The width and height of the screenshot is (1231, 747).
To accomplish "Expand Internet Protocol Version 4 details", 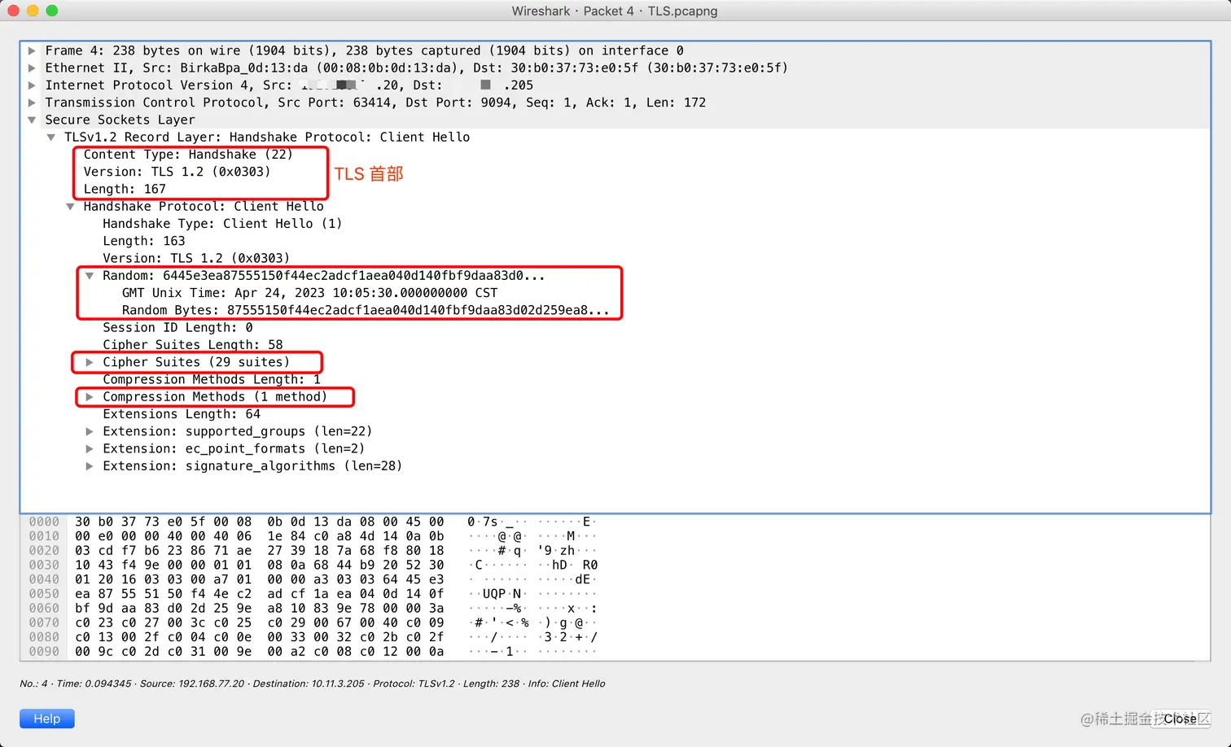I will coord(31,85).
